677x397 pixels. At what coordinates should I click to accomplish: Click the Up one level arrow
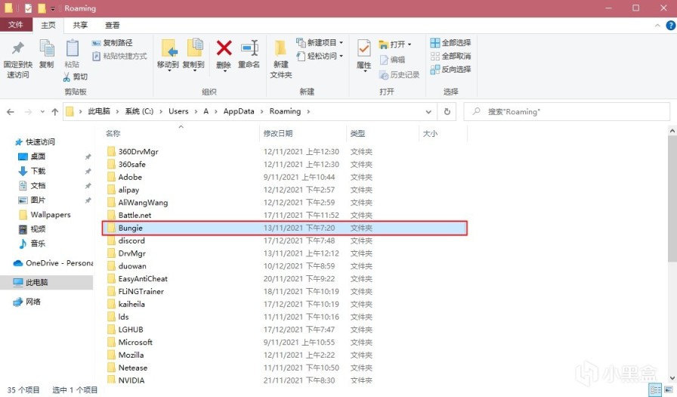(x=55, y=112)
